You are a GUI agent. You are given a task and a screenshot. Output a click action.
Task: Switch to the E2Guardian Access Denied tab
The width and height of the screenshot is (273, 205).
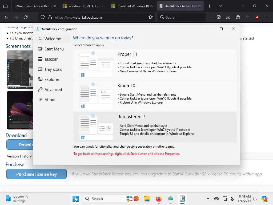click(x=35, y=6)
